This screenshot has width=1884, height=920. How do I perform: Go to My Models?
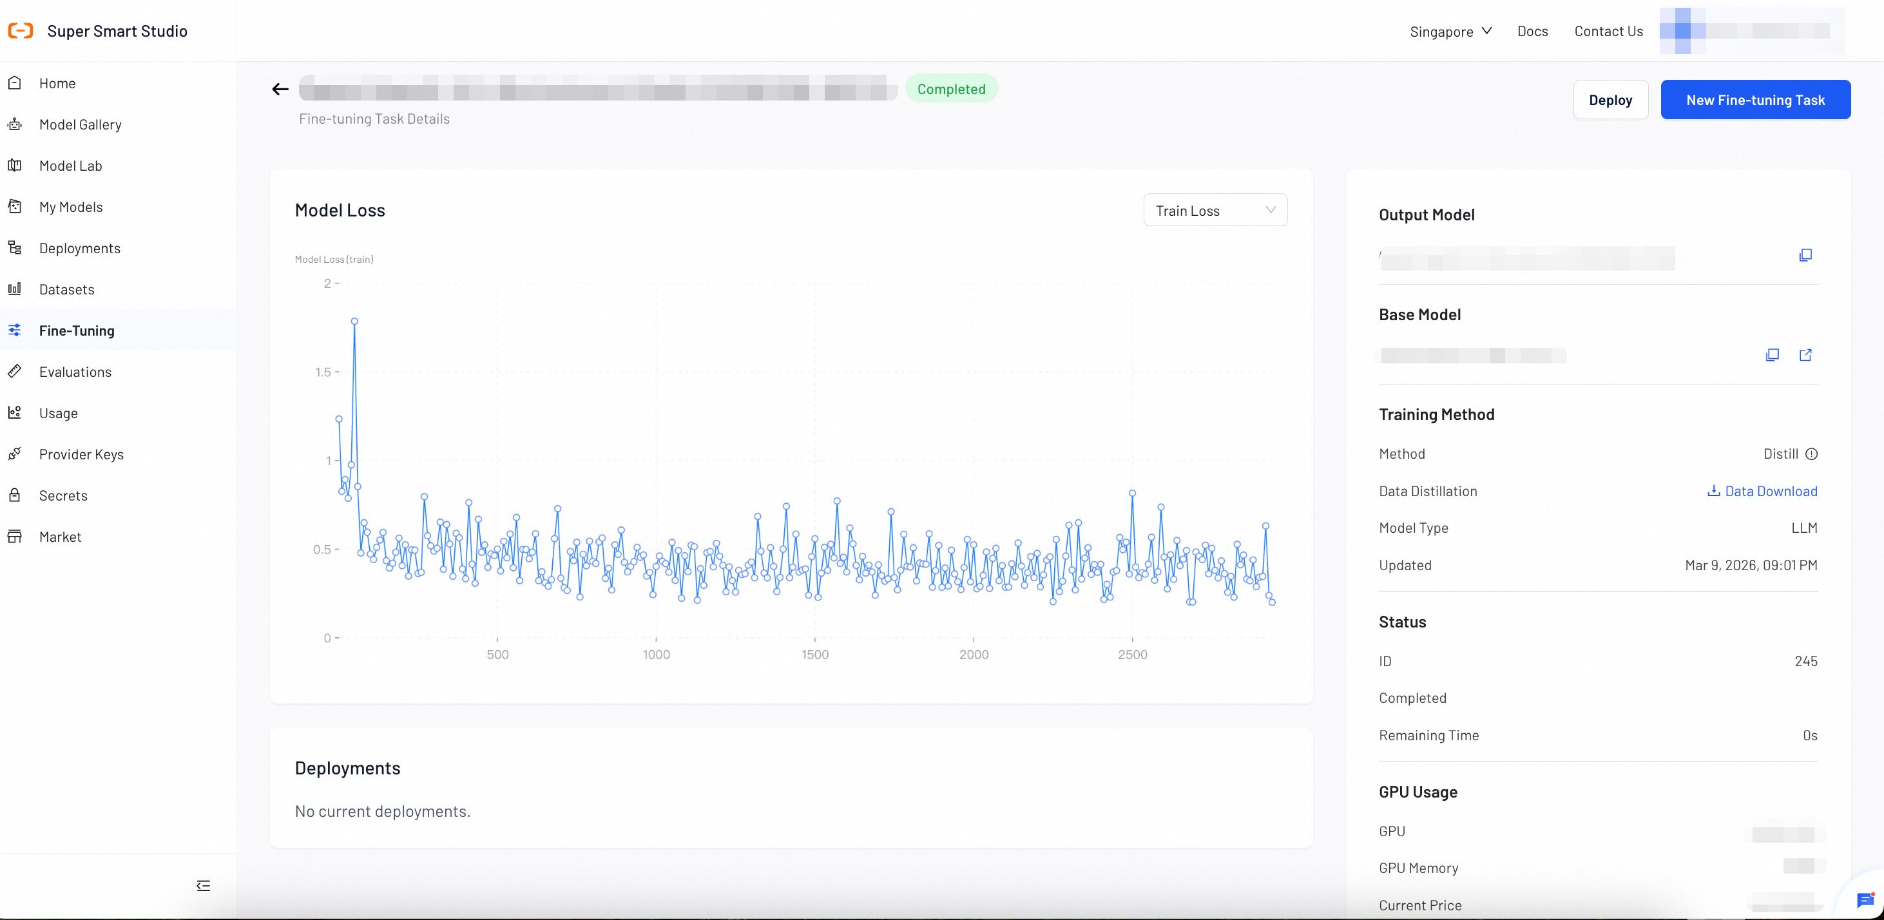(x=71, y=207)
